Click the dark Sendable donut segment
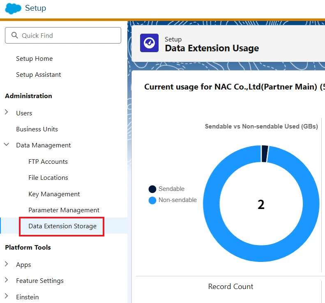Screen dimensions: 325x303 [x=265, y=154]
